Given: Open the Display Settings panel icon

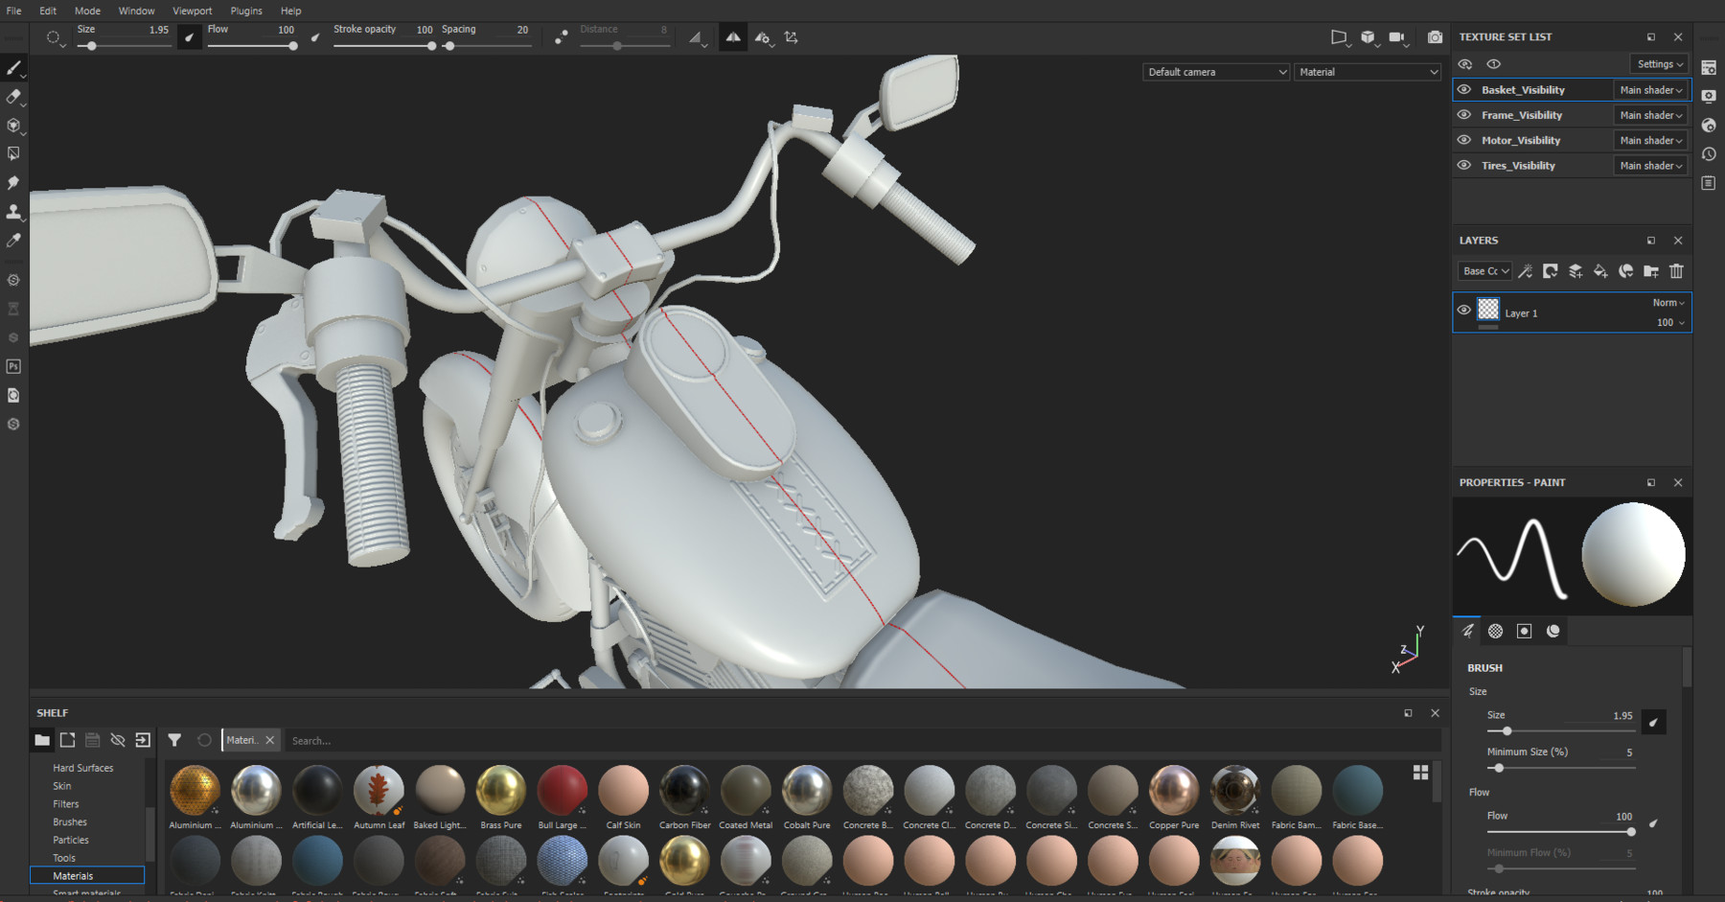Looking at the screenshot, I should point(1710,96).
